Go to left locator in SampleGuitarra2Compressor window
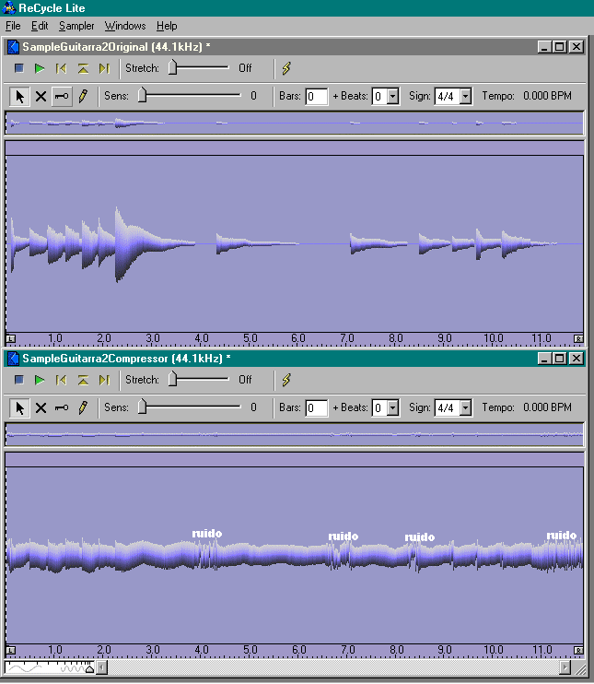 pyautogui.click(x=61, y=380)
